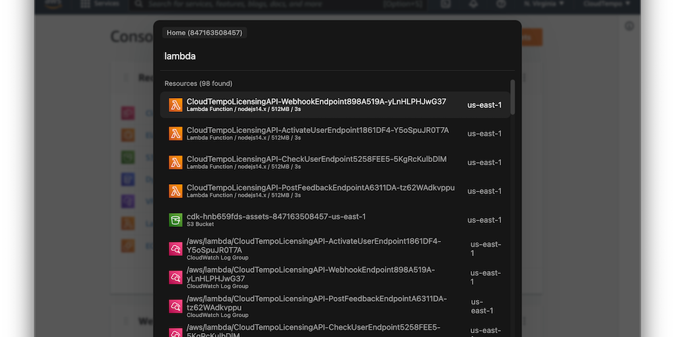The image size is (675, 337).
Task: Open notifications bell in AWS top bar
Action: 473,4
